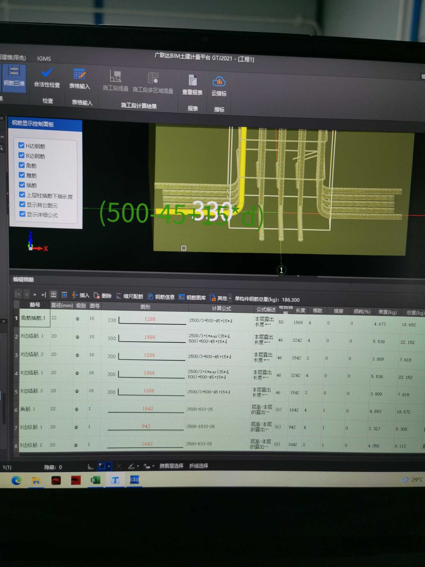
Task: Click orthogonal mode icon in status bar
Action: click(x=90, y=467)
